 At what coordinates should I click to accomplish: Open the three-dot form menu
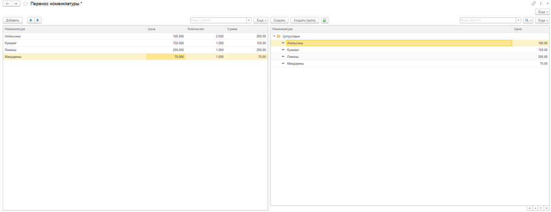(541, 4)
